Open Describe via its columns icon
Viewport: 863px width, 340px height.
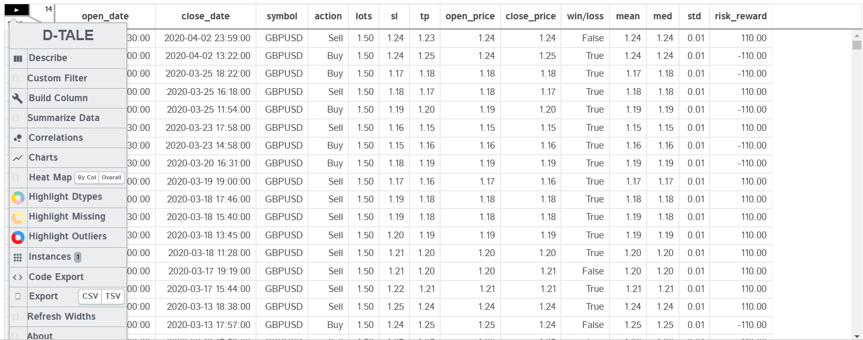[x=18, y=58]
